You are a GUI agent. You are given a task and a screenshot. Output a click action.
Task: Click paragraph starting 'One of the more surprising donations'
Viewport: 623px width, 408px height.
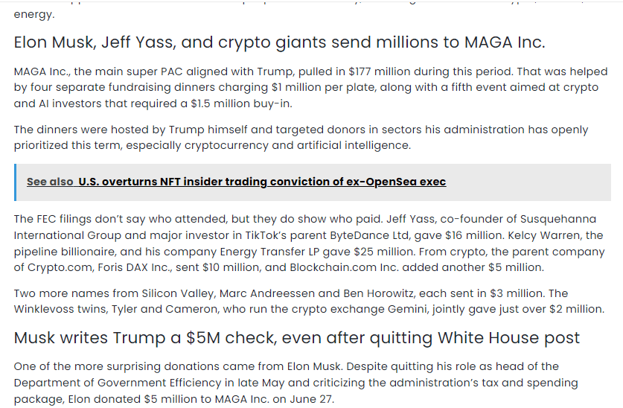coord(295,383)
